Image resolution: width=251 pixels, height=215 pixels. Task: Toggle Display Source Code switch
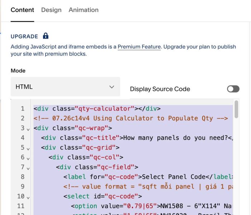pos(233,89)
